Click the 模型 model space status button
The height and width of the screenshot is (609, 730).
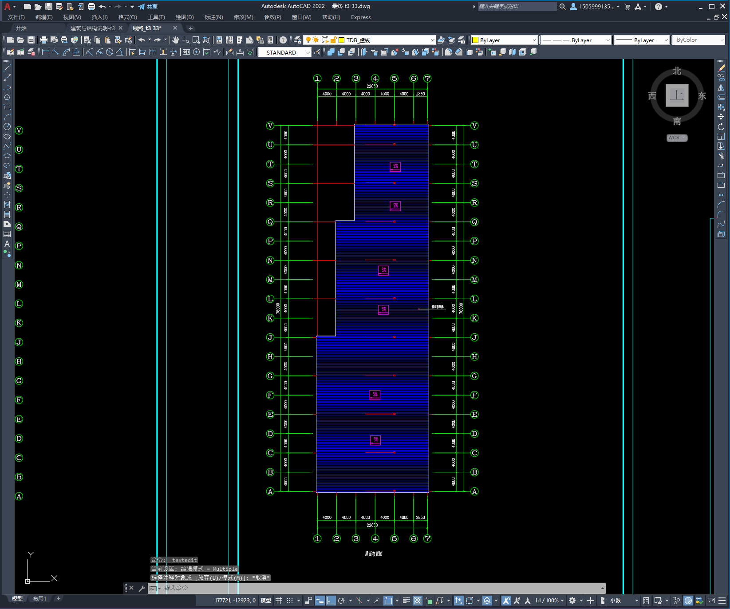tap(266, 601)
